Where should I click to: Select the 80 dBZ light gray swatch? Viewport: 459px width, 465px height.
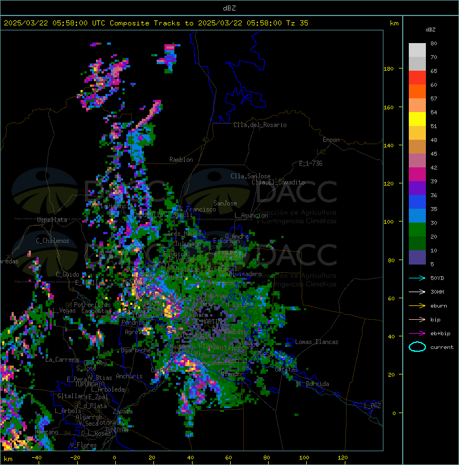[417, 50]
